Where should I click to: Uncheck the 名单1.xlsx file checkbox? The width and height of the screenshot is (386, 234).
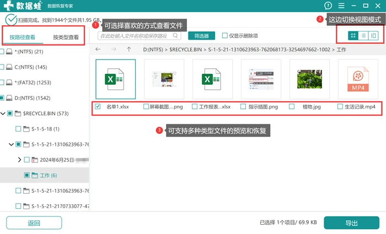98,106
